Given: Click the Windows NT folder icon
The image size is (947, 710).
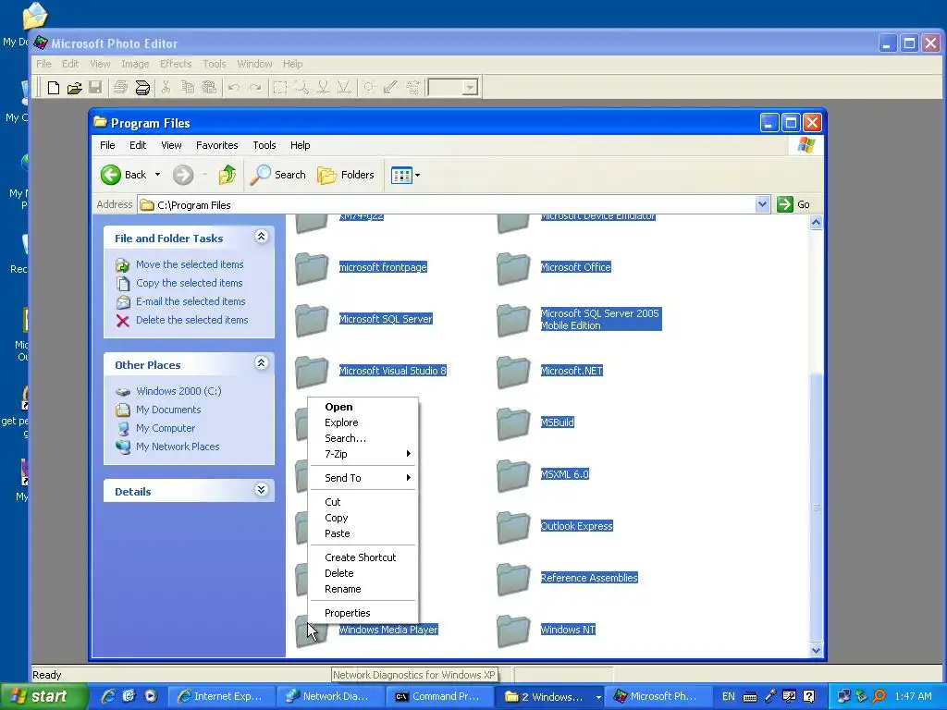Looking at the screenshot, I should pyautogui.click(x=513, y=630).
